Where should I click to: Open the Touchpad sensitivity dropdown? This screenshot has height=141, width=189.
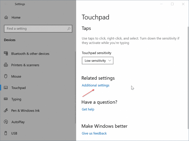[97, 60]
